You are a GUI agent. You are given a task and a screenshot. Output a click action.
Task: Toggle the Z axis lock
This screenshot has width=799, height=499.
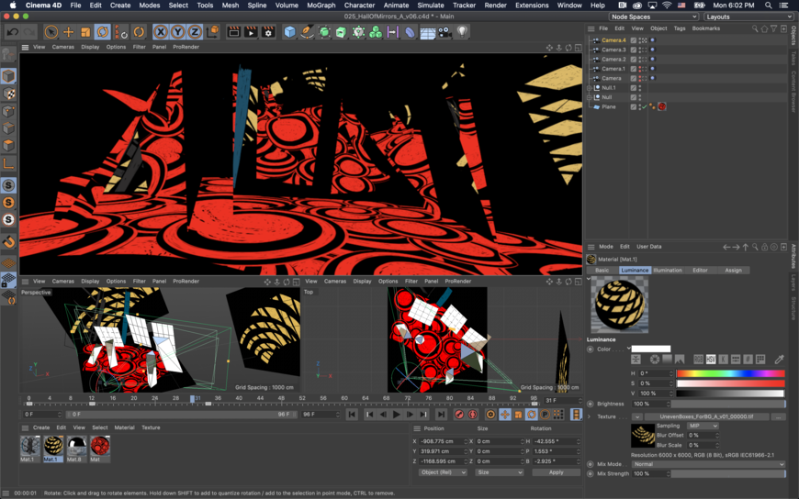click(x=194, y=32)
